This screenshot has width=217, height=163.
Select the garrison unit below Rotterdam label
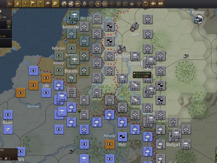coord(59,56)
